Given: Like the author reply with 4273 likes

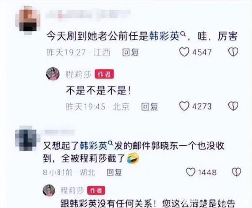Looking at the screenshot, I should (184, 106).
